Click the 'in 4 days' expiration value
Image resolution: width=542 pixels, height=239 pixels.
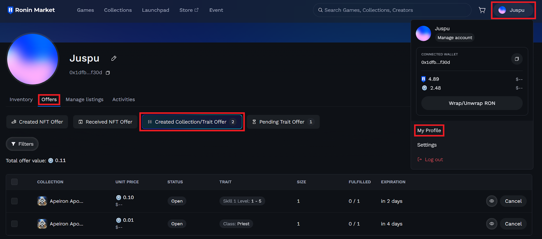coord(392,224)
